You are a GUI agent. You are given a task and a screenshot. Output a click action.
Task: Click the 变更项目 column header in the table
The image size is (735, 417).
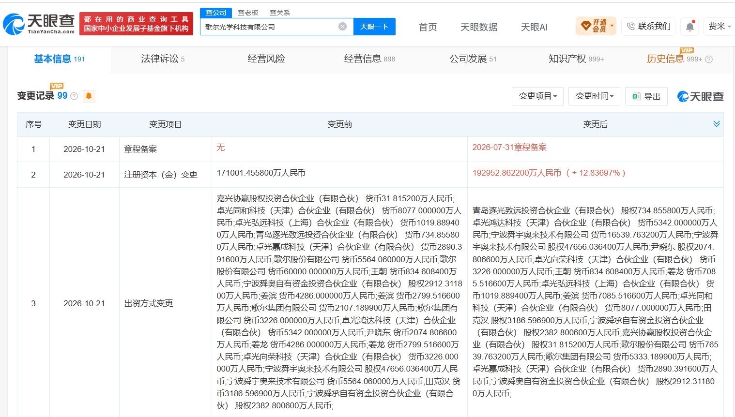(165, 124)
